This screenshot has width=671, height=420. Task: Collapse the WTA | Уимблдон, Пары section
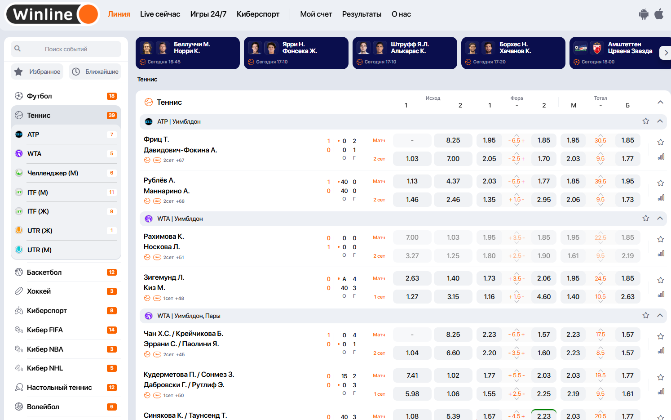pyautogui.click(x=660, y=315)
